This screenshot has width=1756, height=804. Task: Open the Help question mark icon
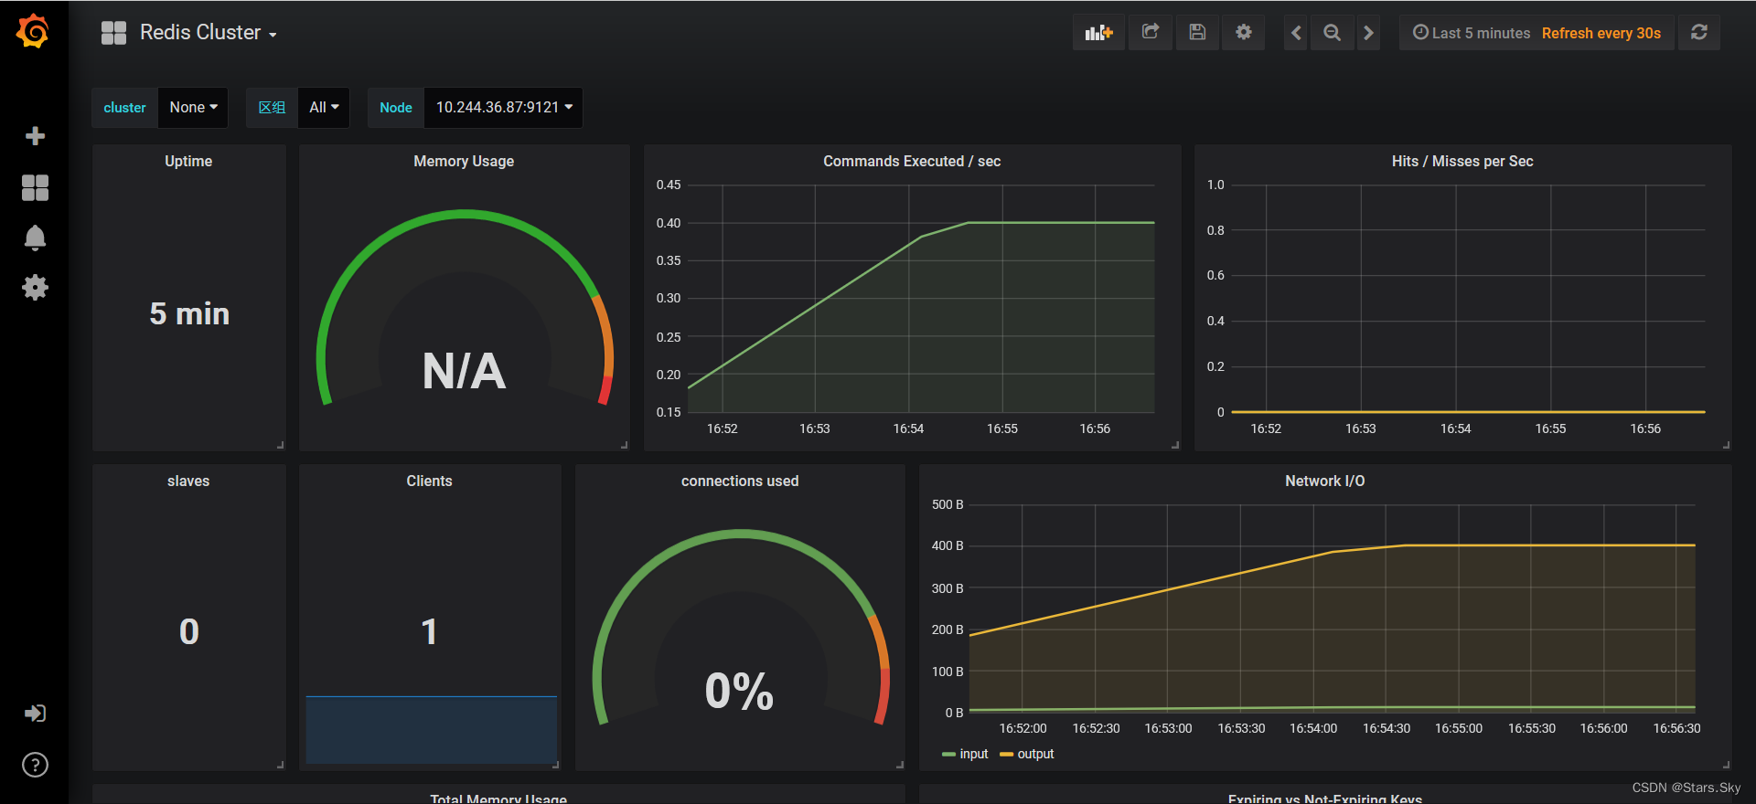(35, 765)
